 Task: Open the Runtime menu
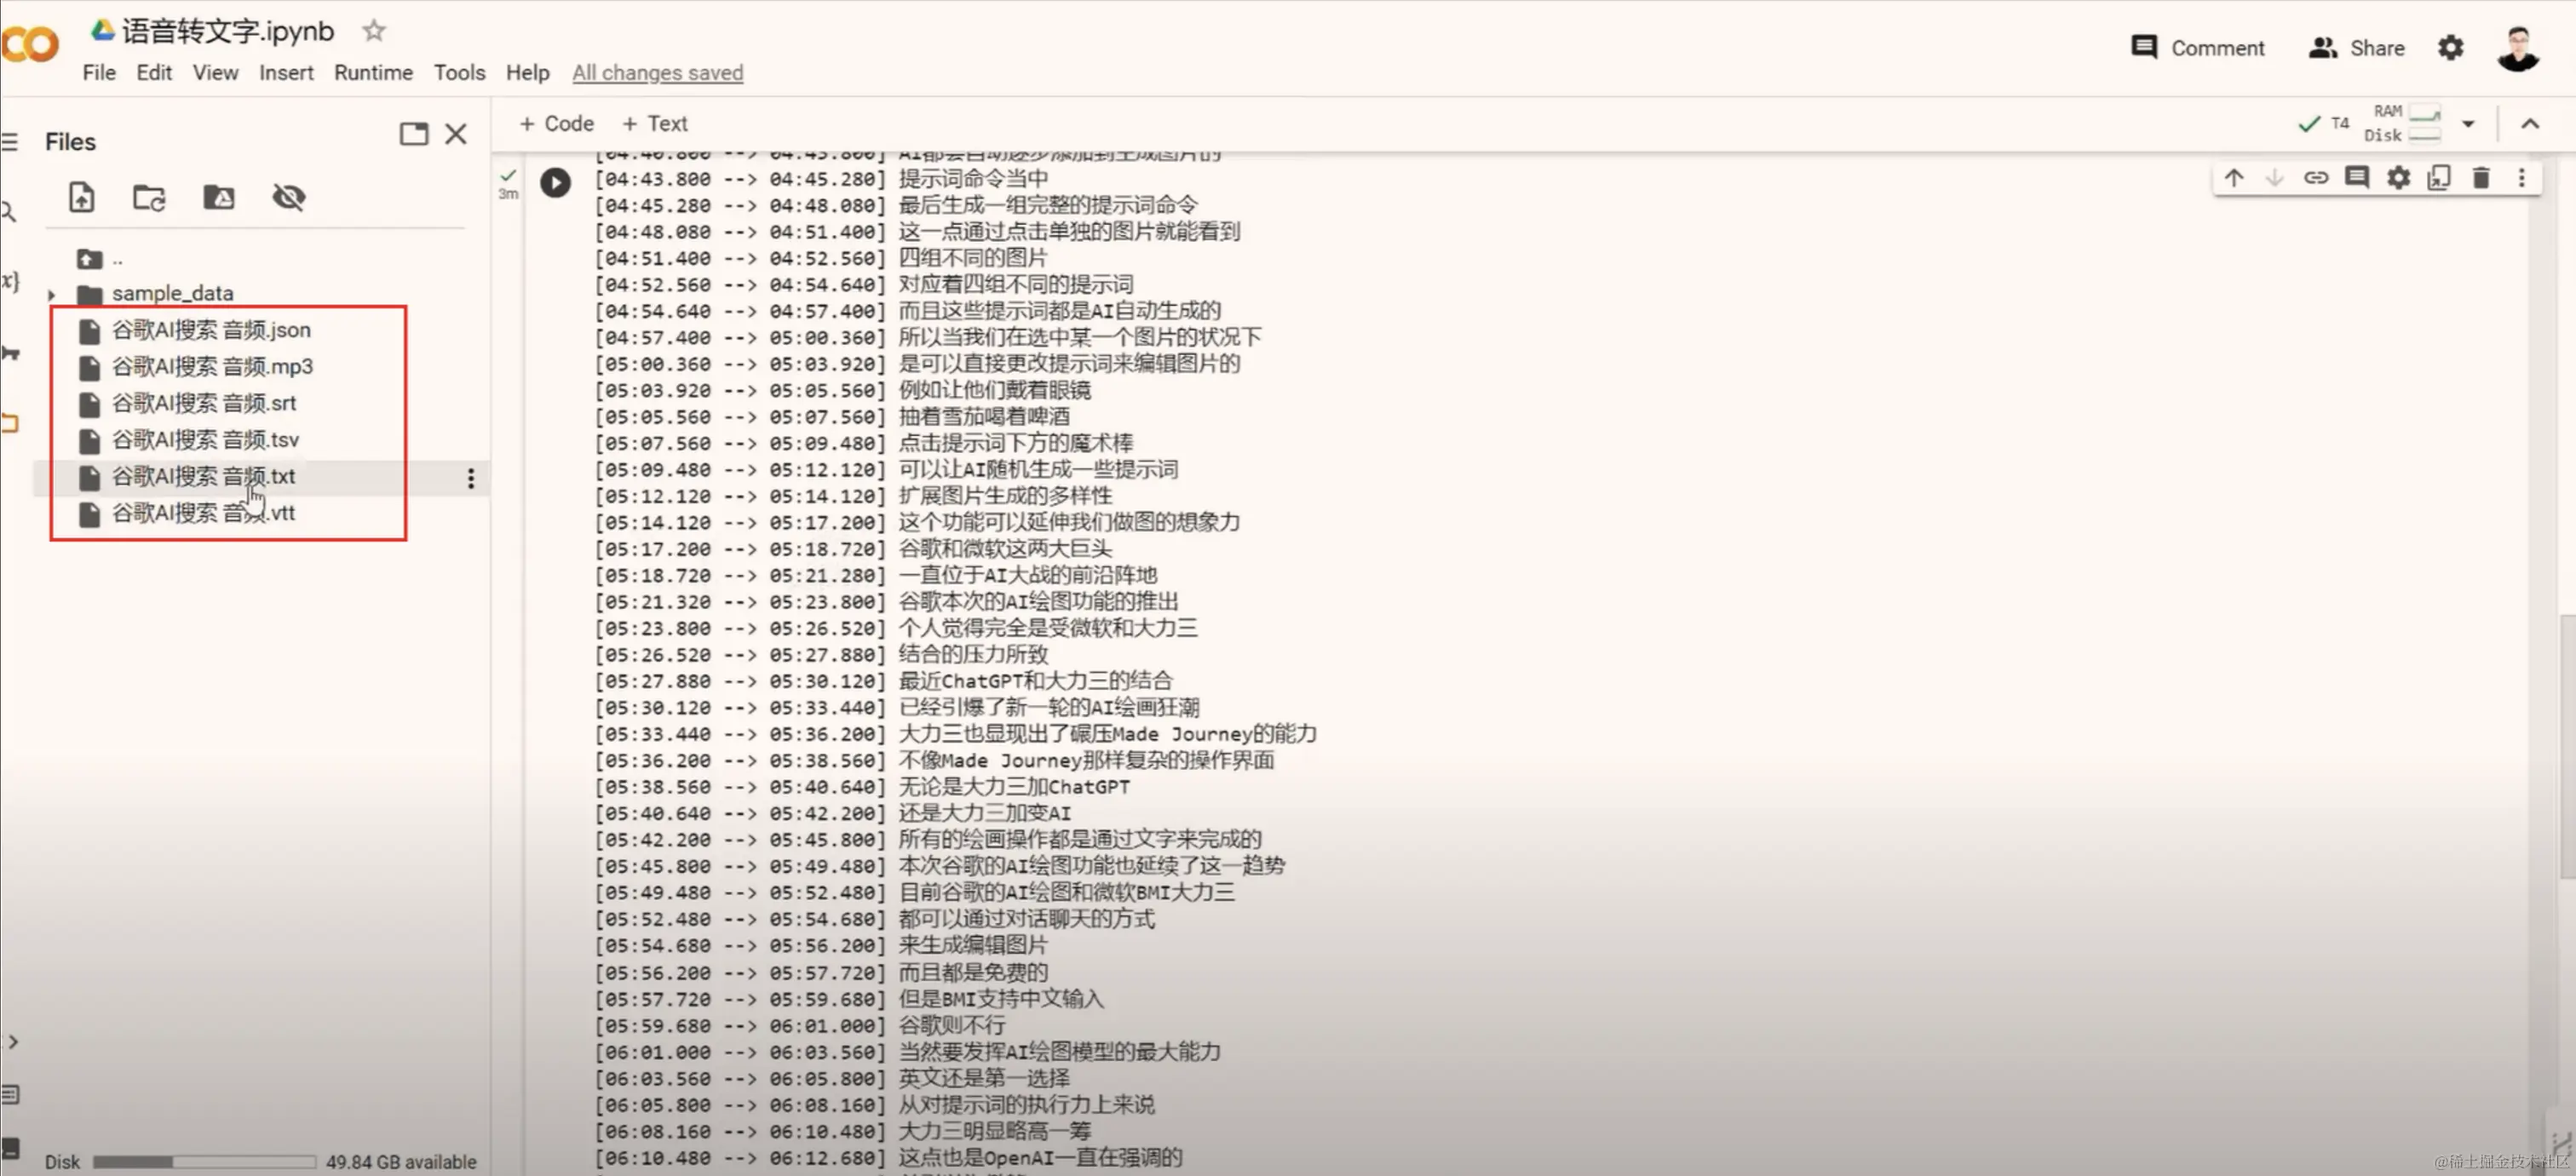pyautogui.click(x=373, y=72)
